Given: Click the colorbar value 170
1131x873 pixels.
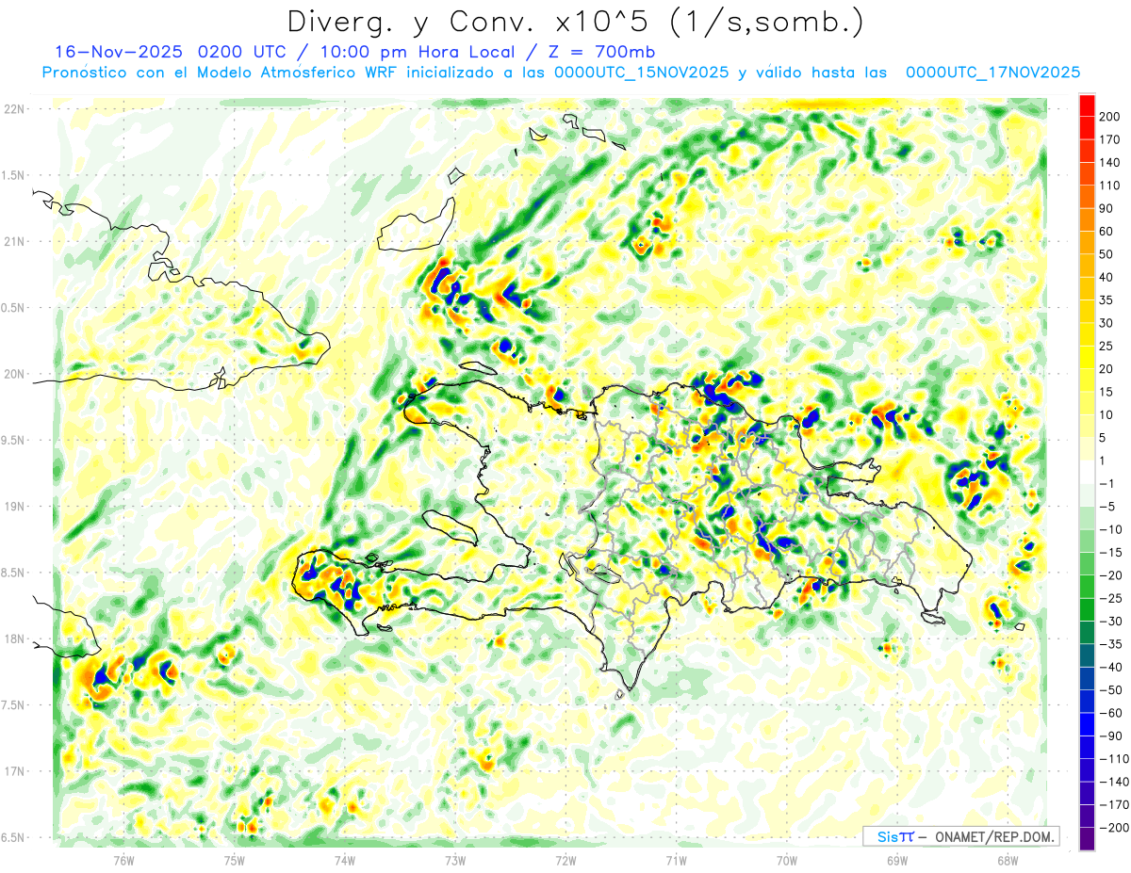Looking at the screenshot, I should pyautogui.click(x=1111, y=139).
